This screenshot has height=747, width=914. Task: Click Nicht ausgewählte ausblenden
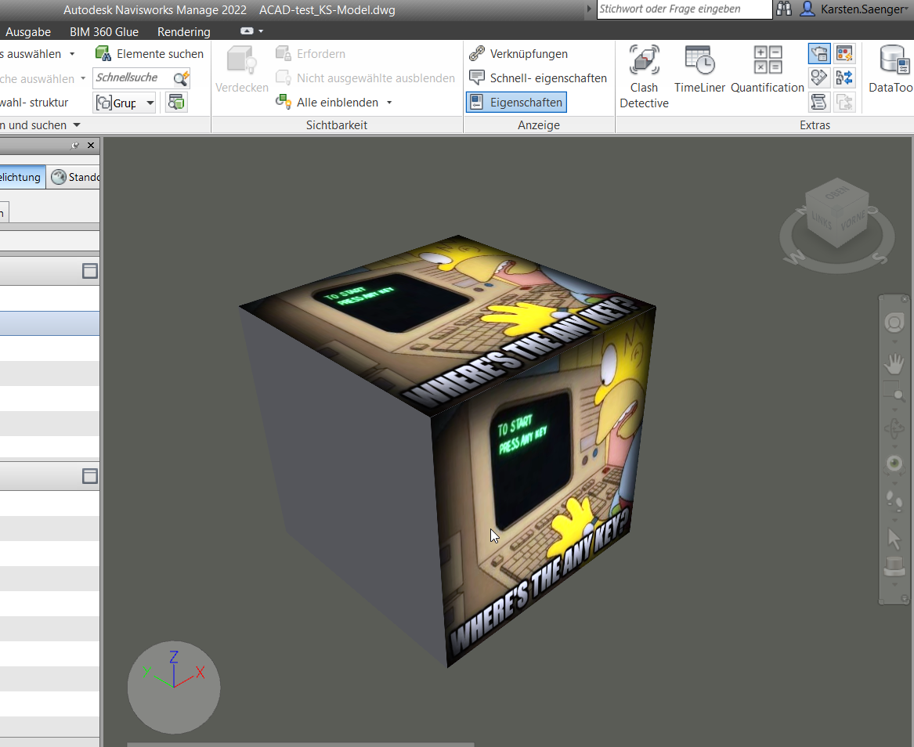pos(366,78)
